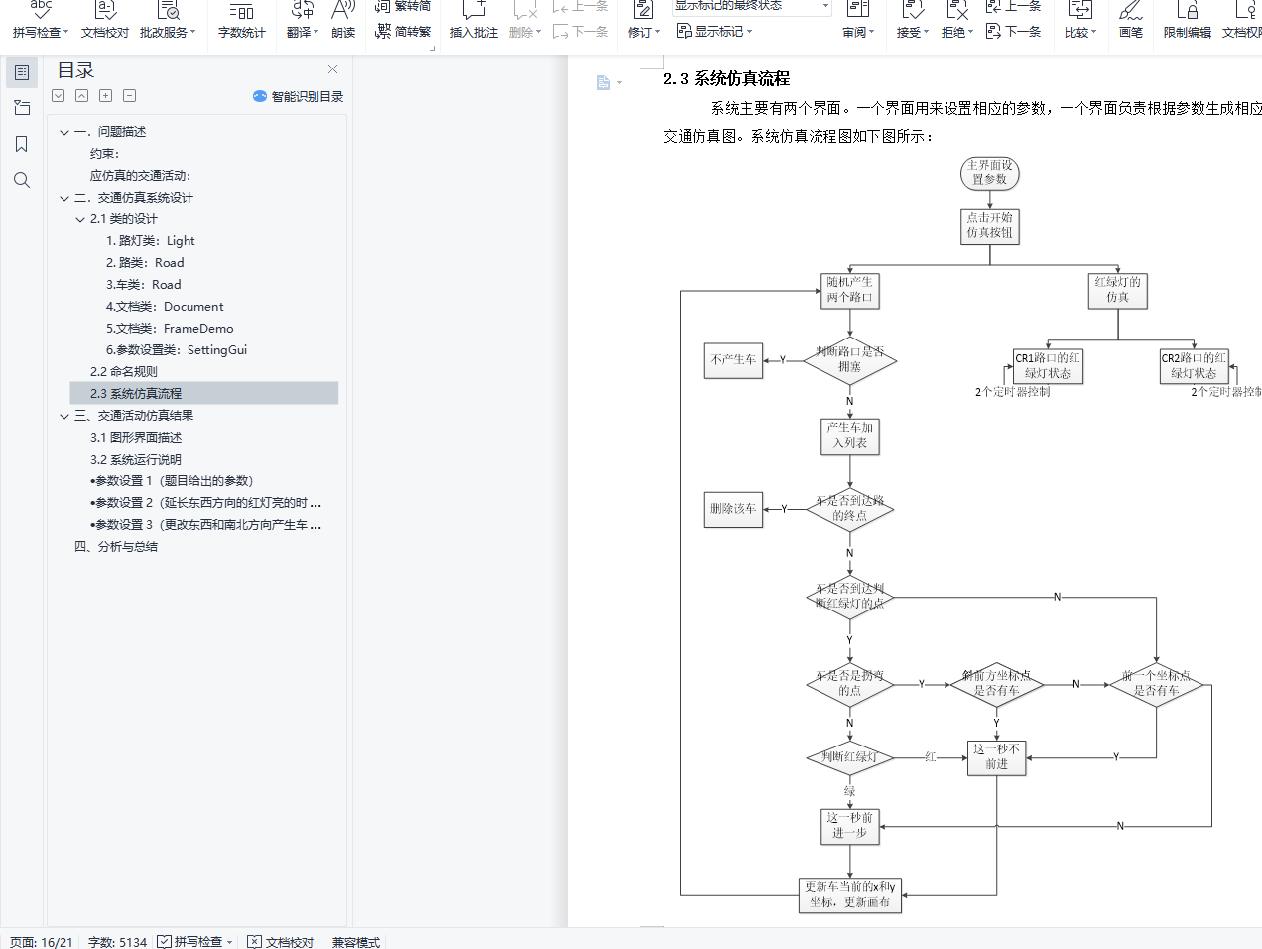Select outline item 3.车类: Road
1262x949 pixels.
coord(143,285)
